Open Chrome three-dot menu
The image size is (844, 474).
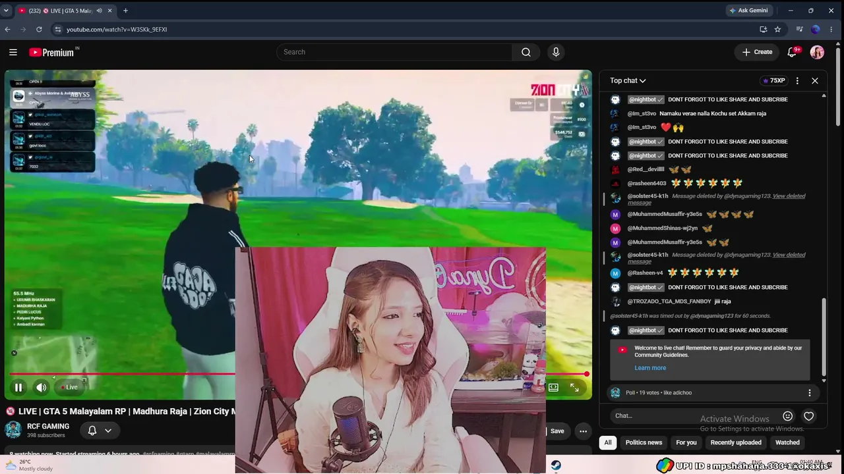pos(832,30)
